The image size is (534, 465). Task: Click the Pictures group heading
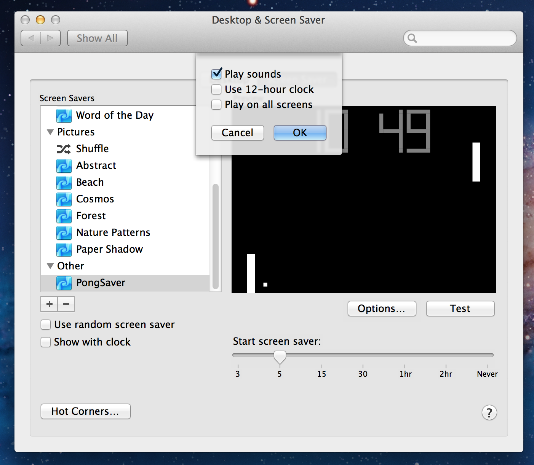tap(76, 132)
